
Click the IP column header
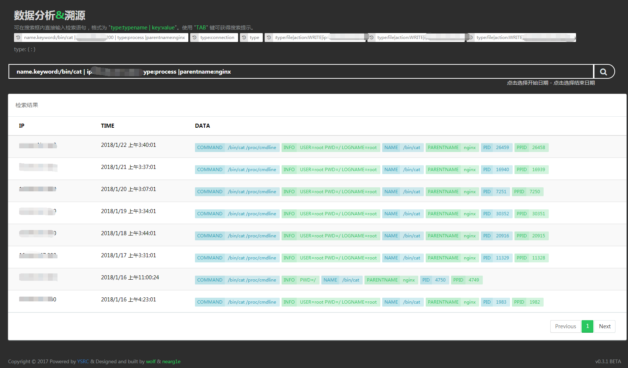[22, 126]
